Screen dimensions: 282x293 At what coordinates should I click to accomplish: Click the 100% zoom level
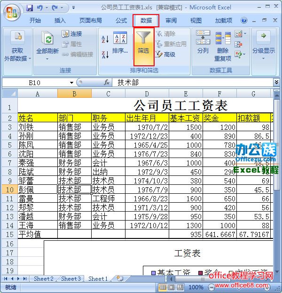click(x=196, y=287)
